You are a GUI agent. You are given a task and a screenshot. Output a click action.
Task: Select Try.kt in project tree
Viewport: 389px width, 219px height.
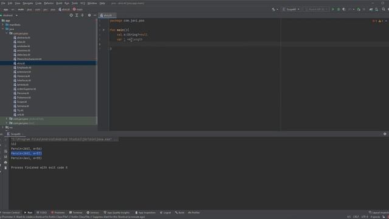tap(20, 111)
